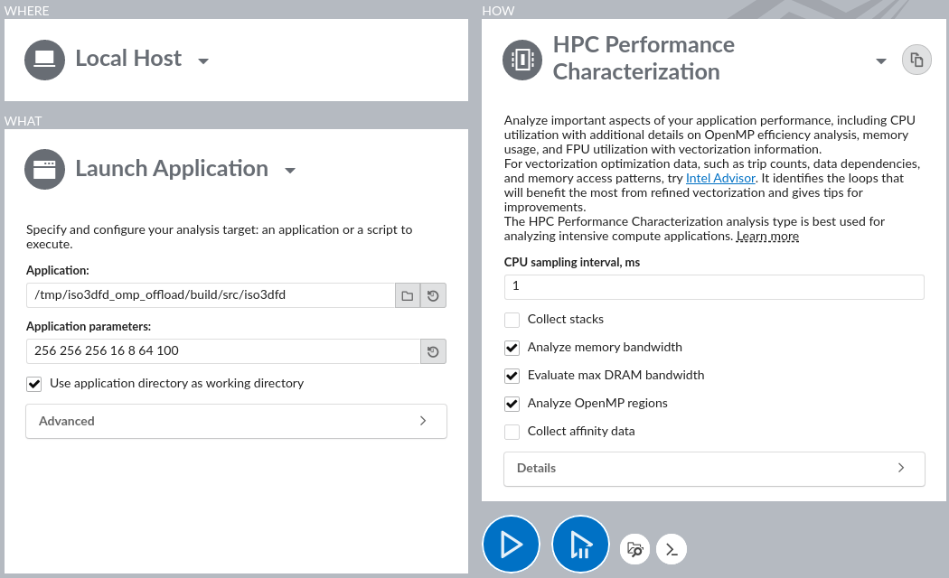Image resolution: width=949 pixels, height=578 pixels.
Task: Click the Local Host monitor icon
Action: tap(44, 58)
